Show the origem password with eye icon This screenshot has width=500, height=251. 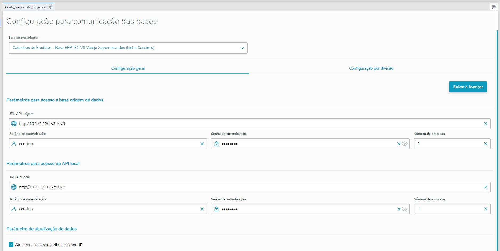[x=405, y=144]
